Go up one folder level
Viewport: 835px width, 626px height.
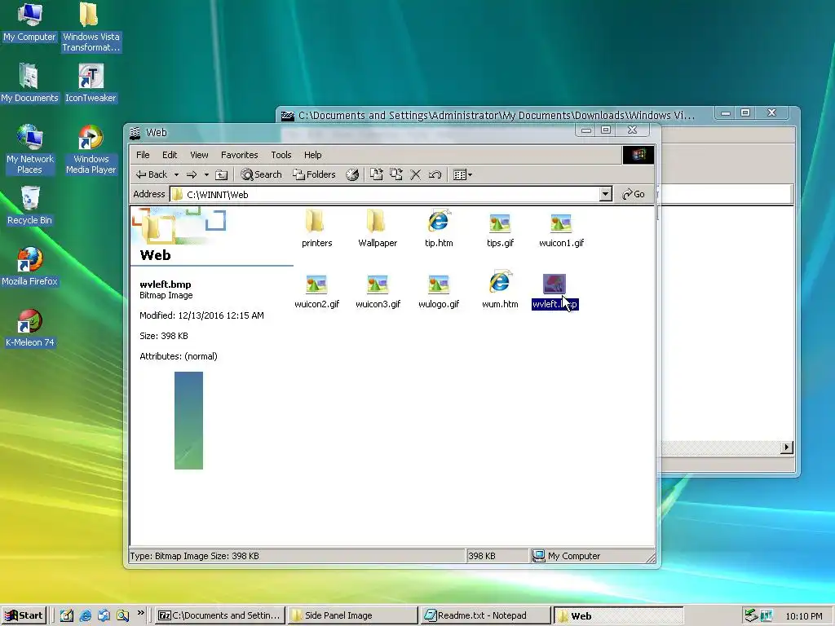(x=221, y=174)
